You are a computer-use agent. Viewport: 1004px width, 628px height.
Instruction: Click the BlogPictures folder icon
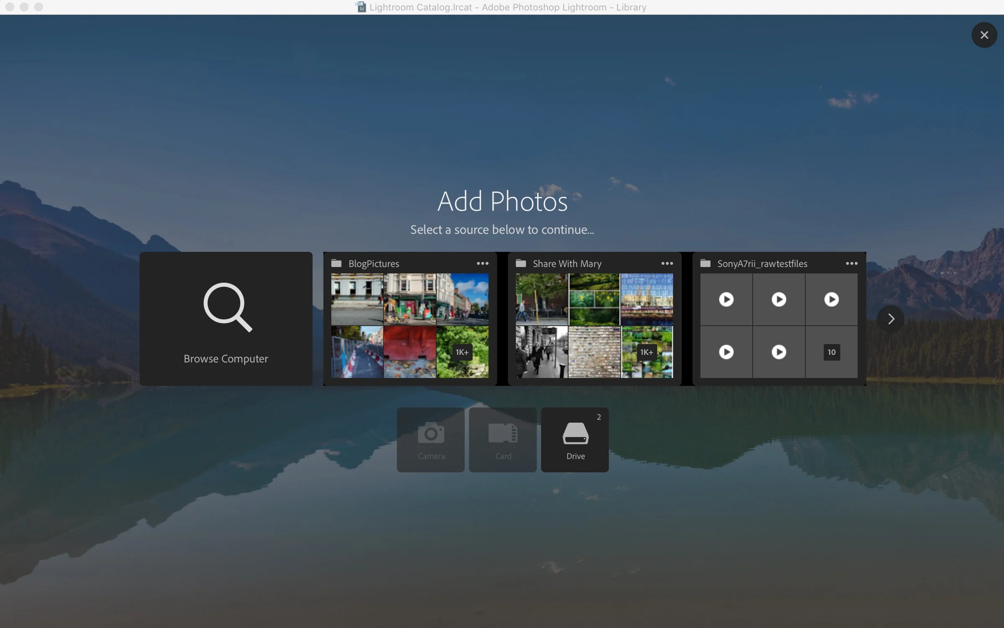336,263
